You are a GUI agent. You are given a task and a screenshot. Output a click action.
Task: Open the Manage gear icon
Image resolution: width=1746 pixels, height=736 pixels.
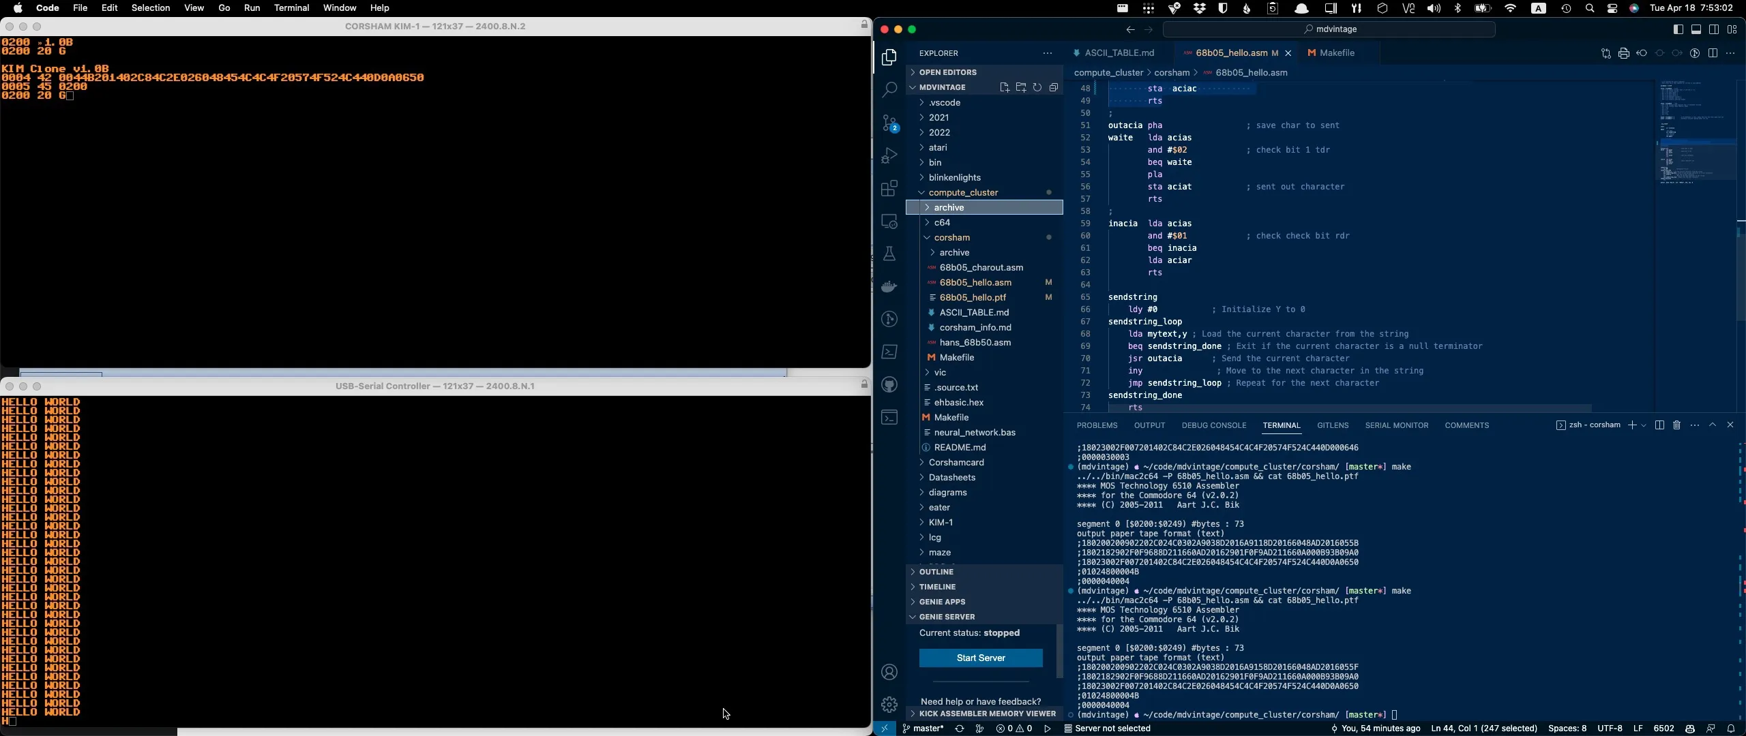click(889, 705)
